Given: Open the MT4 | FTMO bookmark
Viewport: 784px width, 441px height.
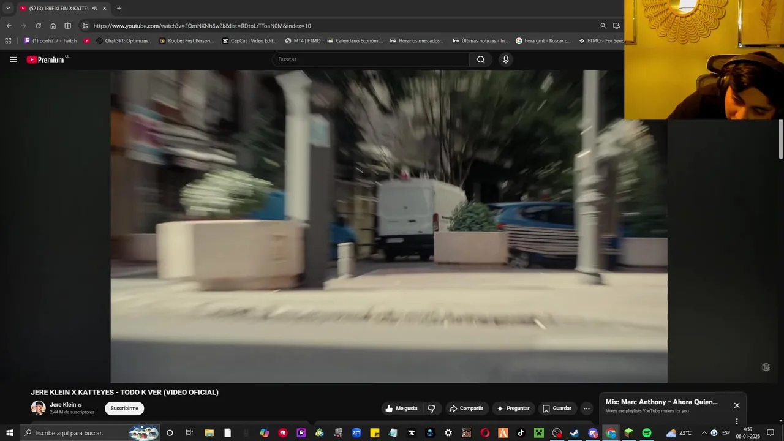Looking at the screenshot, I should pyautogui.click(x=303, y=41).
